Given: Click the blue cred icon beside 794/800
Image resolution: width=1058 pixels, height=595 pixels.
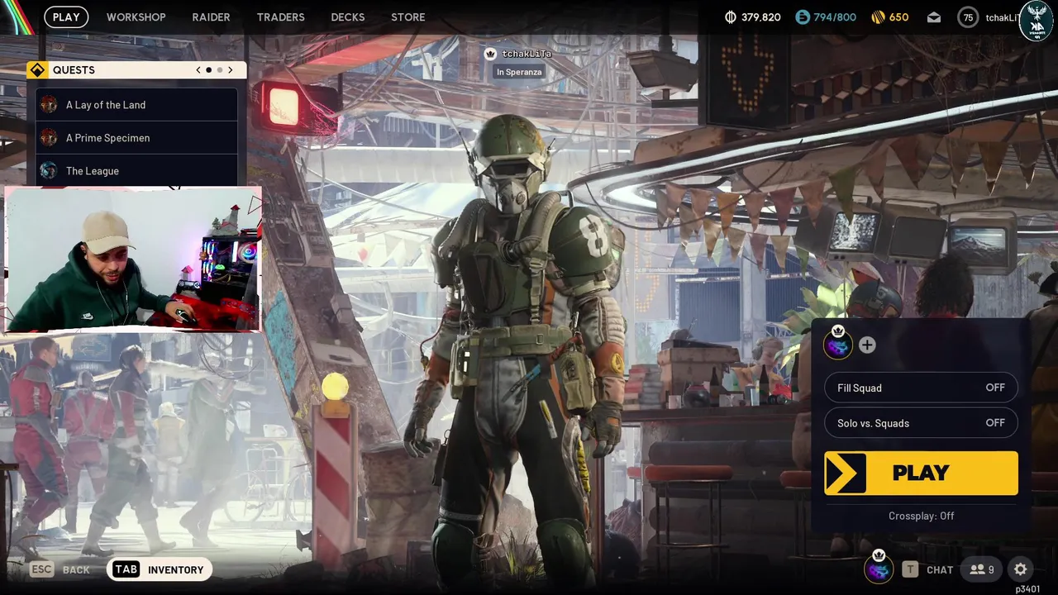Looking at the screenshot, I should [803, 17].
